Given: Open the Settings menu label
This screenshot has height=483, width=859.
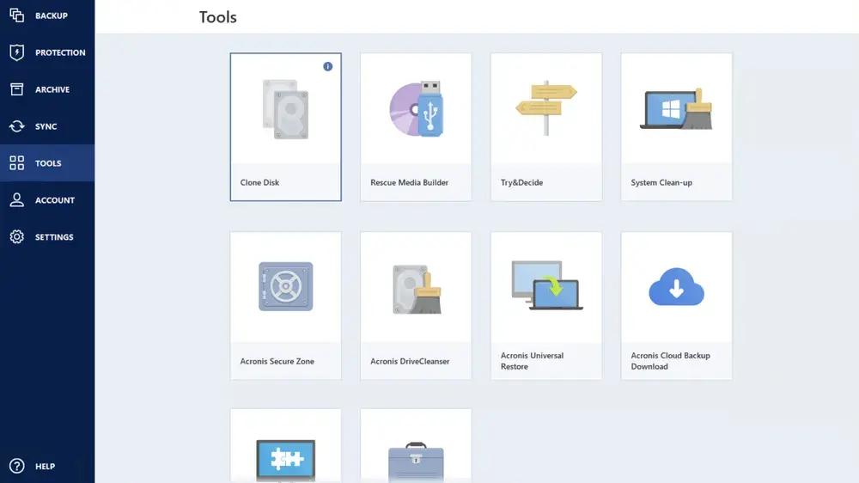Looking at the screenshot, I should coord(54,237).
